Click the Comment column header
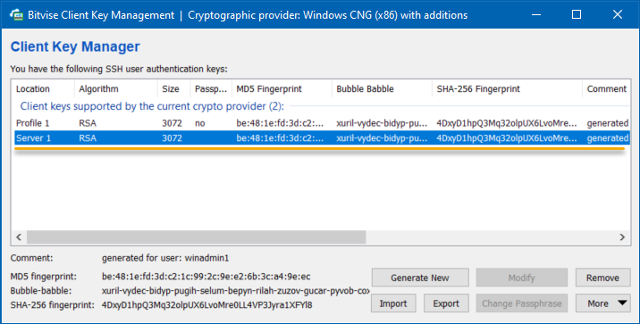The image size is (640, 324). point(606,89)
